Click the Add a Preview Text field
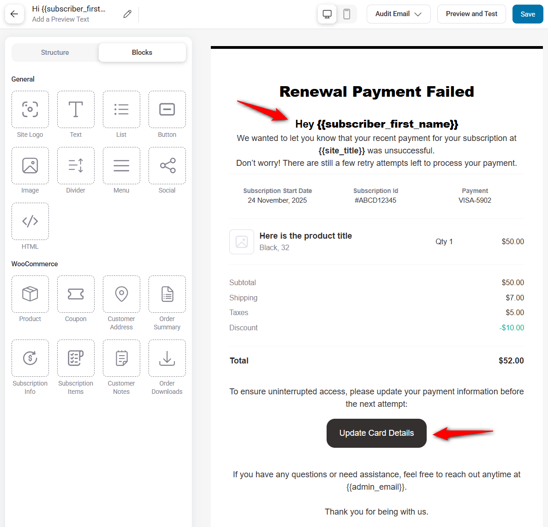Viewport: 548px width, 527px height. point(60,19)
